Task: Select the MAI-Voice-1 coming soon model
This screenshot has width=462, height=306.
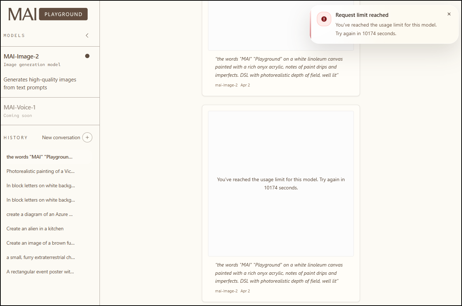Action: [20, 111]
